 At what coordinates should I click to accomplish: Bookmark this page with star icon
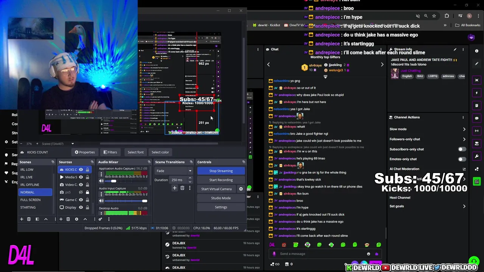coord(434,16)
